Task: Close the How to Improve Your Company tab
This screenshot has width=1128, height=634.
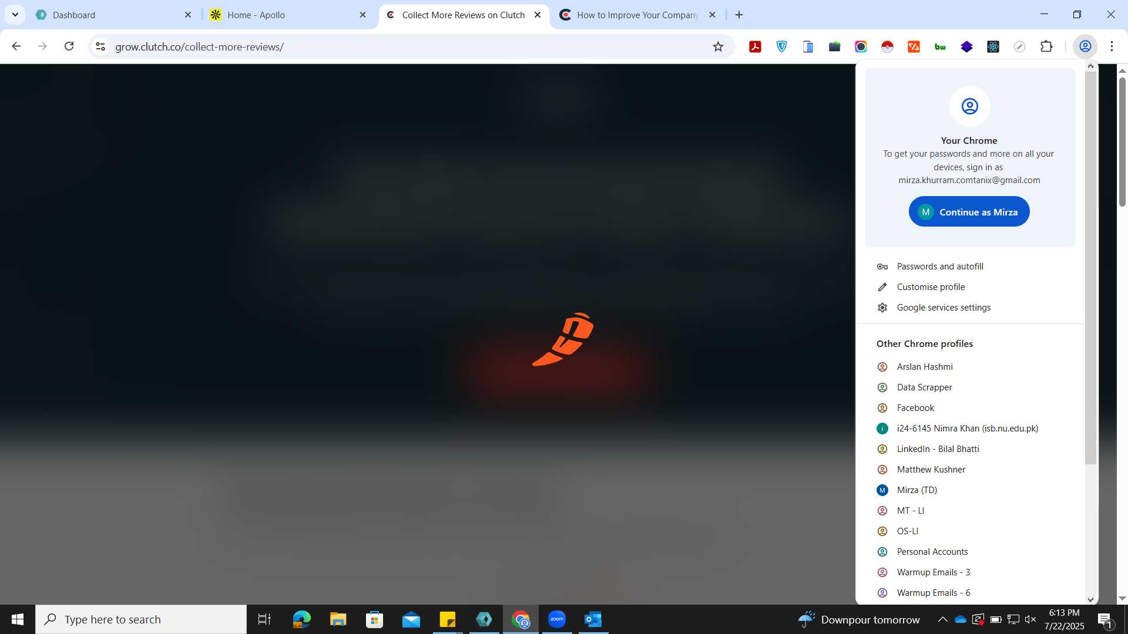Action: pos(712,15)
